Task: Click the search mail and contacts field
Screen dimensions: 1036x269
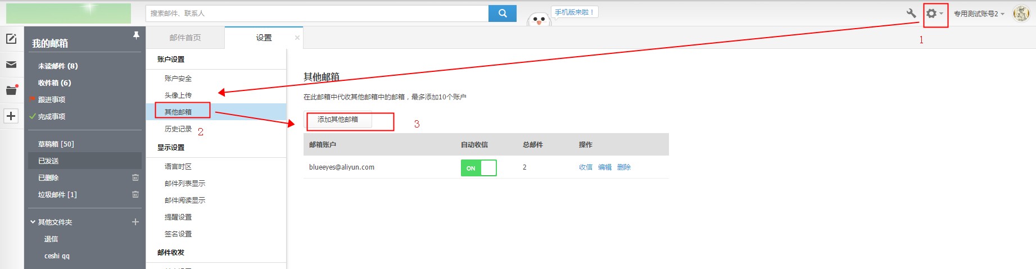Action: (x=317, y=13)
